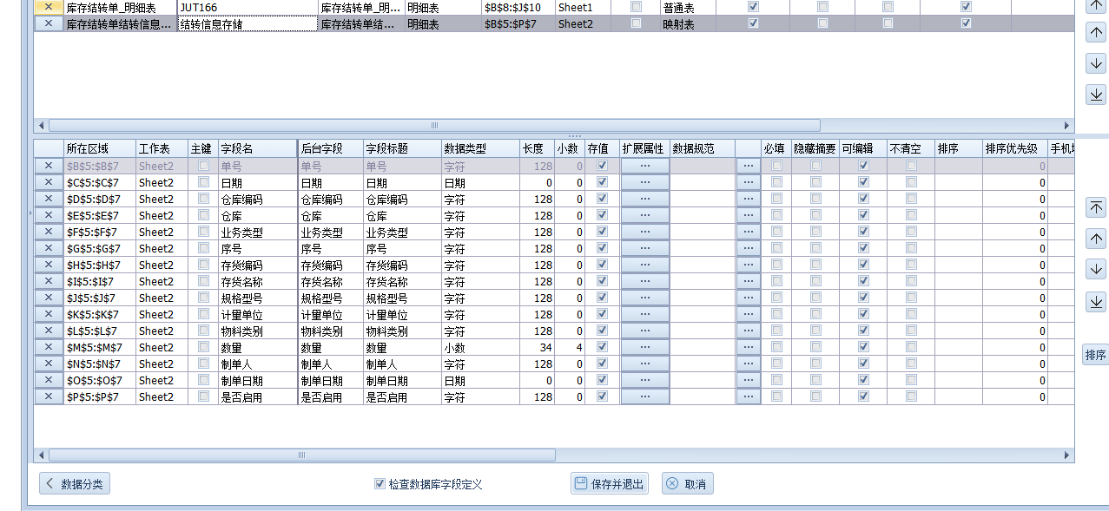Image resolution: width=1109 pixels, height=511 pixels.
Task: Open 数据规范 ellipsis for 仓库编码 row
Action: point(747,199)
